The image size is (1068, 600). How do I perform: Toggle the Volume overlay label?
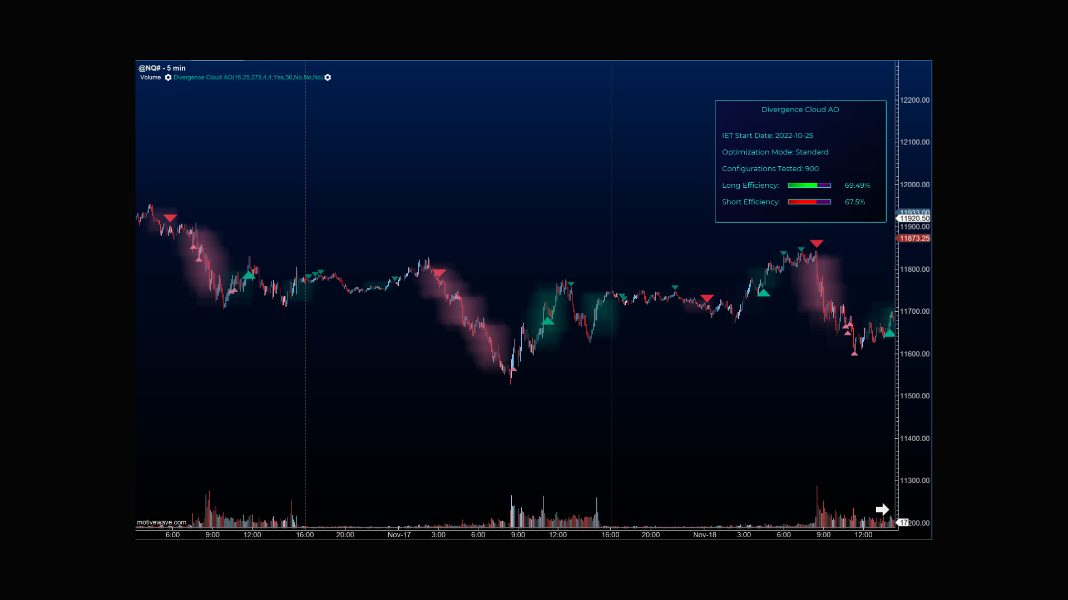[x=150, y=78]
